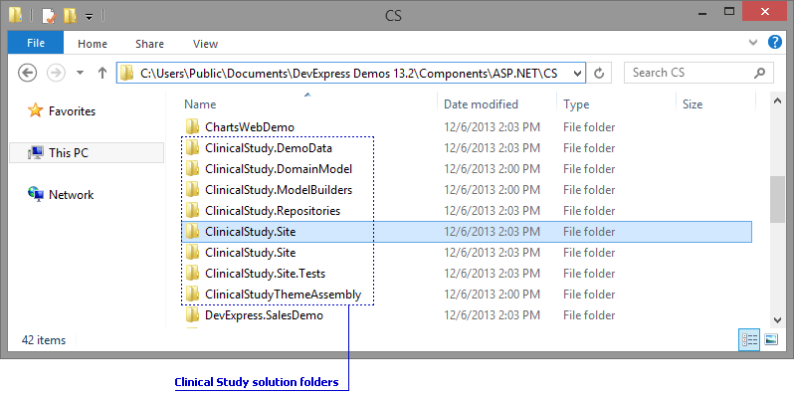The image size is (794, 396).
Task: Open the Customize Quick Access Toolbar arrow
Action: pyautogui.click(x=89, y=17)
